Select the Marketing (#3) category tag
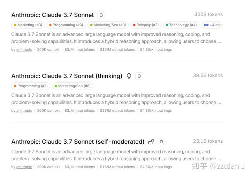251x176 pixels. pos(28,25)
